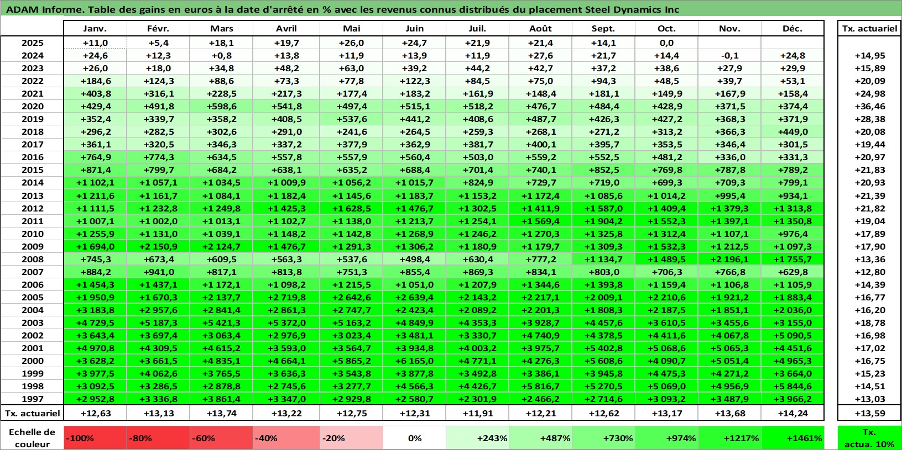Click the +3 966,2 cell in 1997

(x=792, y=399)
